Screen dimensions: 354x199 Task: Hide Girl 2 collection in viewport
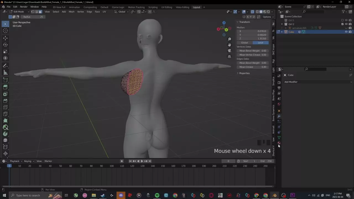click(x=346, y=24)
